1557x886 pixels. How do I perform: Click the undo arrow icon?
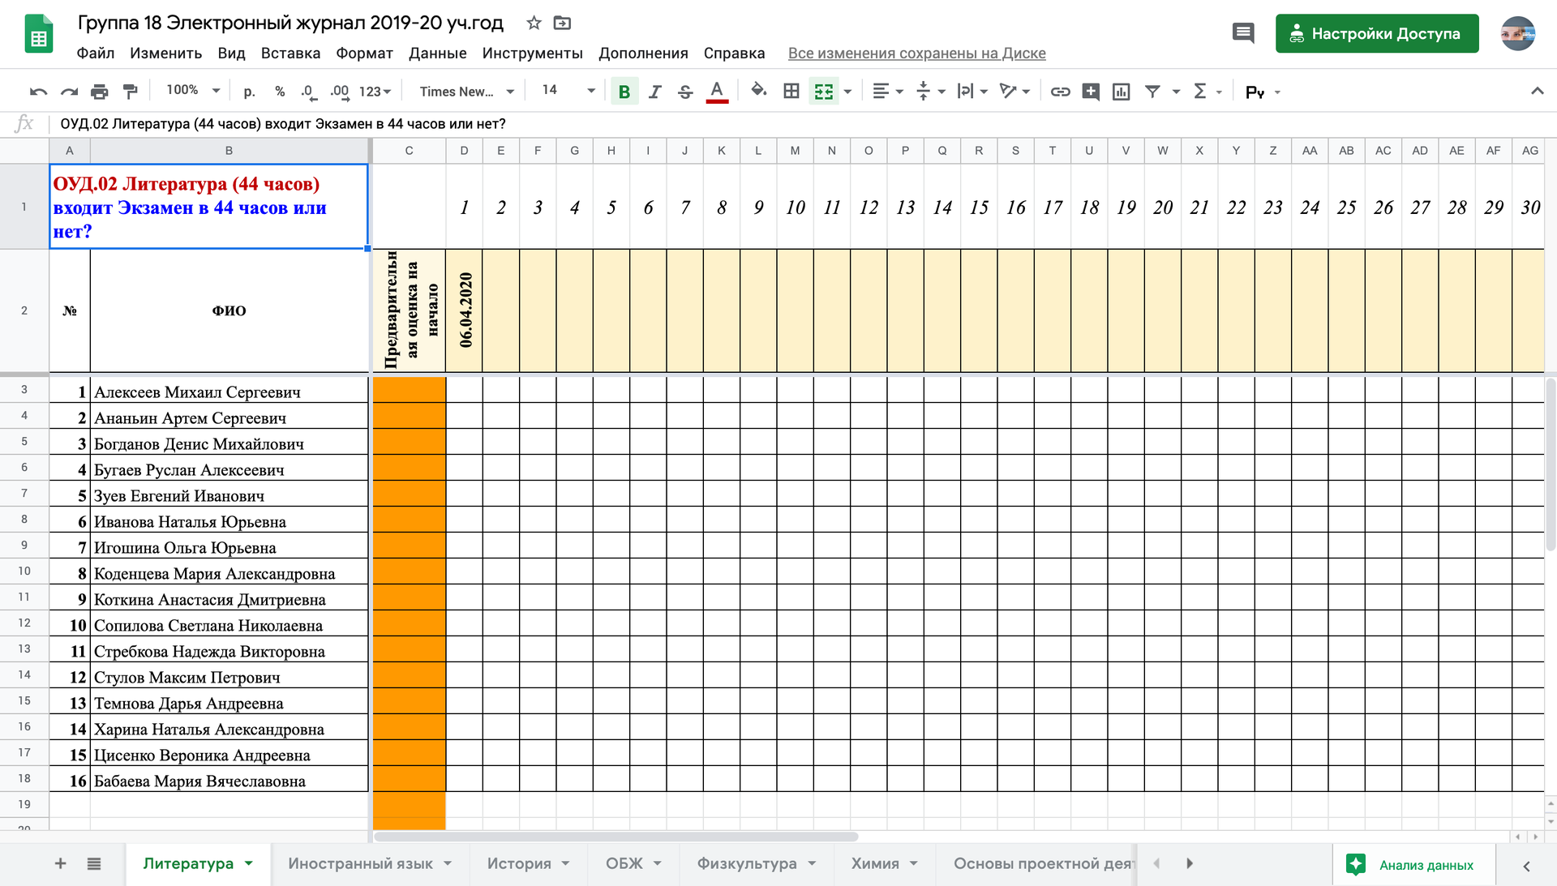click(x=38, y=92)
